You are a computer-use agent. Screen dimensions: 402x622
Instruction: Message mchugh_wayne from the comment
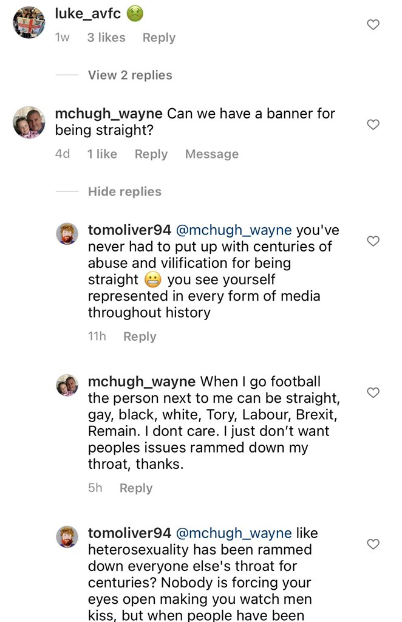212,154
